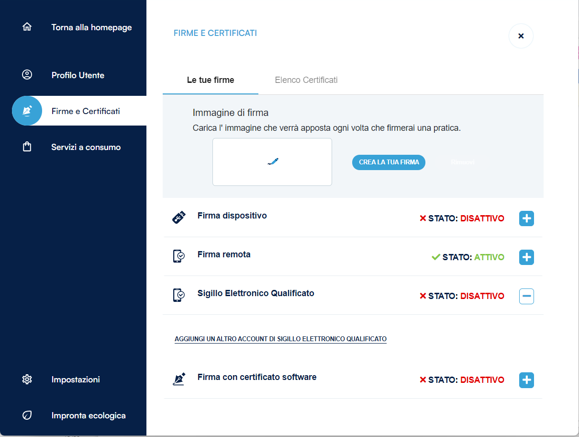The width and height of the screenshot is (579, 437).
Task: Click the Impronta ecologica leaf icon
Action: click(27, 415)
